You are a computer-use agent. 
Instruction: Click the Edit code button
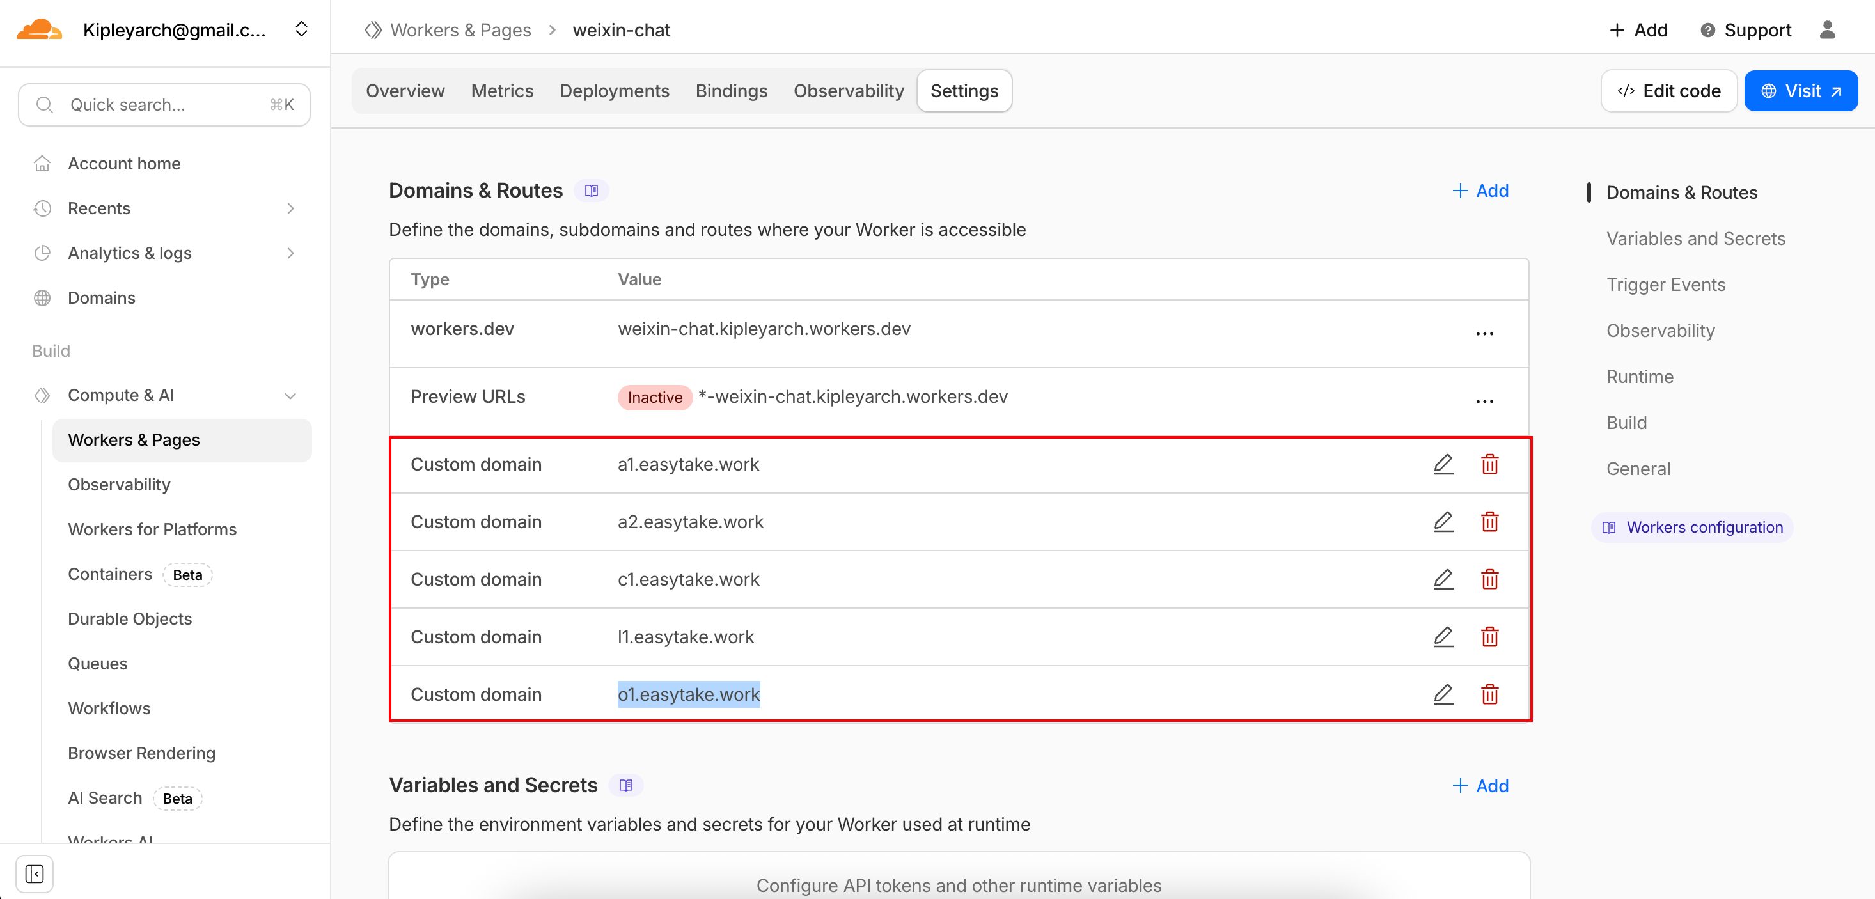[1668, 91]
